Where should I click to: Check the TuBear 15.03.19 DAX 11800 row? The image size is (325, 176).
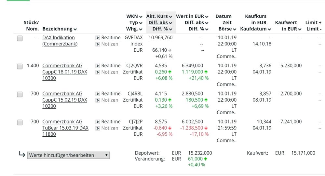tap(20, 122)
